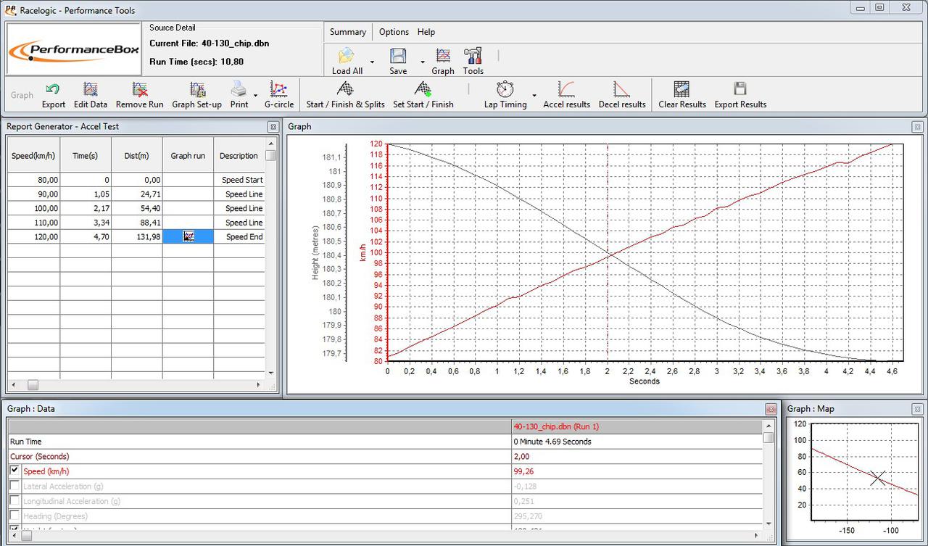Click Set Start / Finish icon
The image size is (928, 546).
coord(423,89)
